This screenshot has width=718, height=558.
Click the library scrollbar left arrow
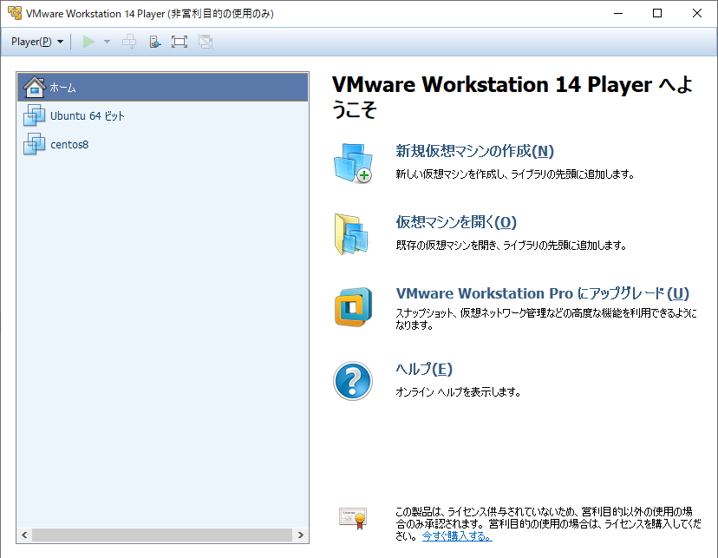pyautogui.click(x=24, y=535)
